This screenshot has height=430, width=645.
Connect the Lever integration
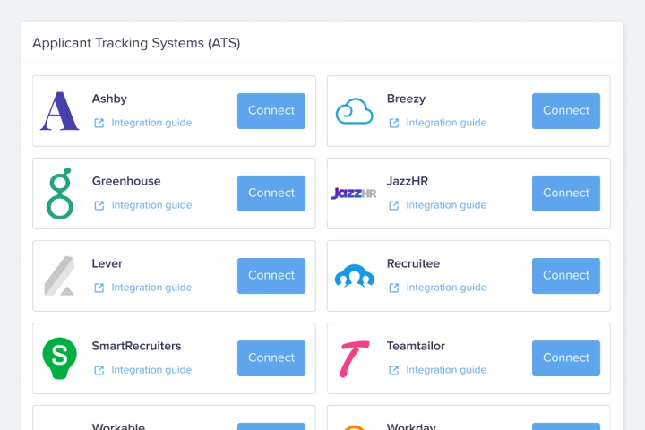(x=271, y=276)
